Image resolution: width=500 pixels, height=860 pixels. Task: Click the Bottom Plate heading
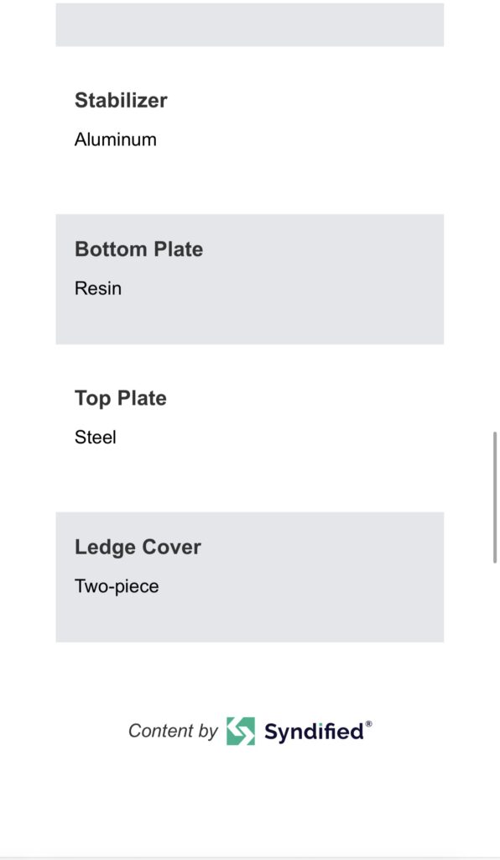pyautogui.click(x=139, y=249)
